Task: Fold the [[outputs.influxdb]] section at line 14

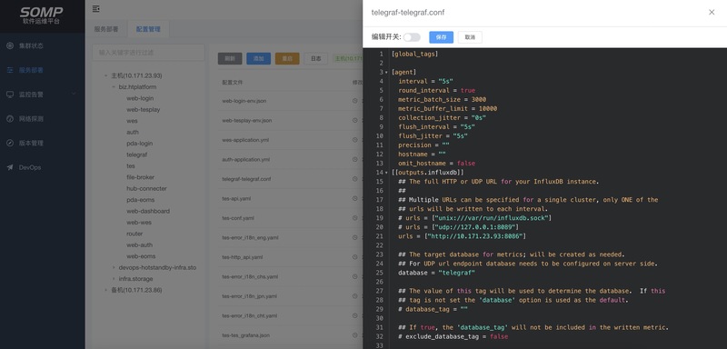Action: coord(387,173)
